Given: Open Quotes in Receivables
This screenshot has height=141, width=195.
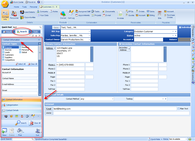Looking at the screenshot, I should pyautogui.click(x=130, y=15).
